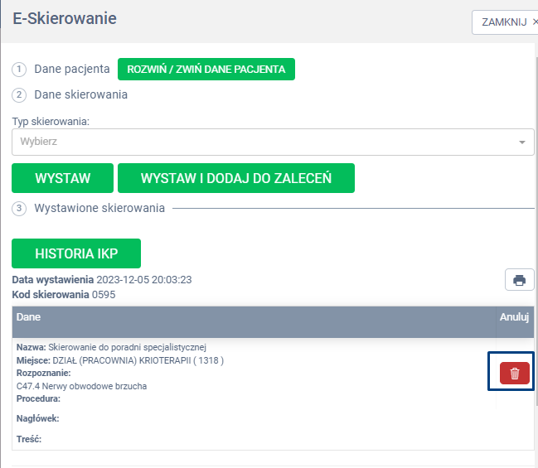Viewport: 538px width, 468px height.
Task: Open the Typ skierowania dropdown arrow
Action: (x=521, y=142)
